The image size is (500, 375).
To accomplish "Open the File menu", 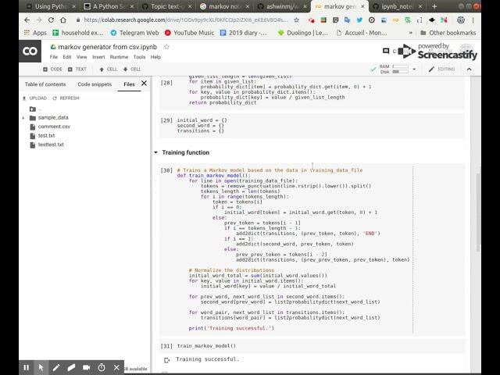I will 54,57.
